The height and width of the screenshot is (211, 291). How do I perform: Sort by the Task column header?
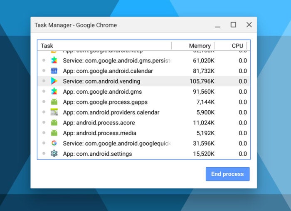(x=104, y=46)
